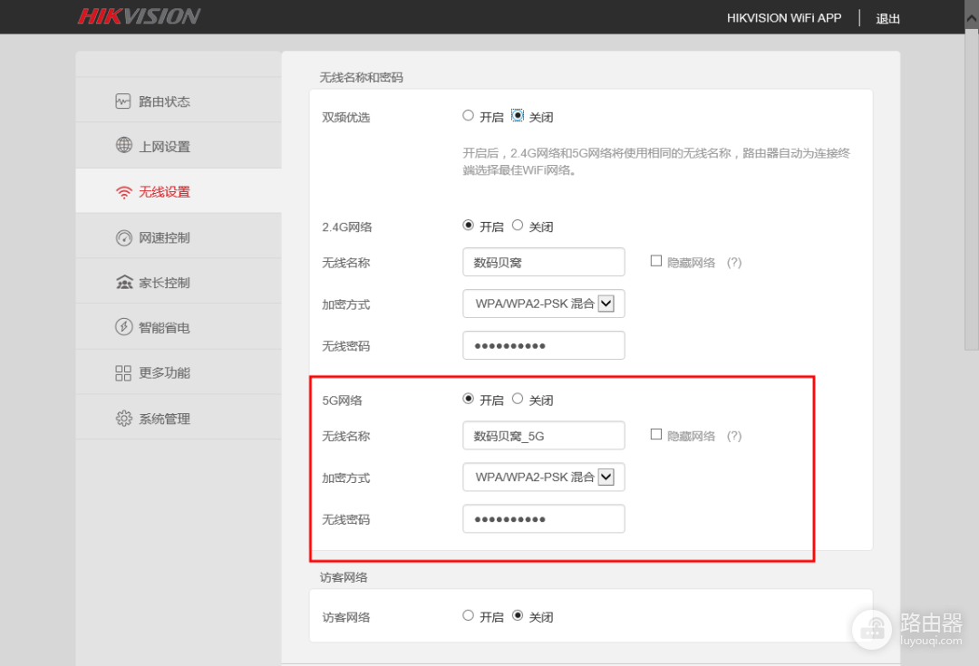Click the (?) help link beside 隐藏网络
The height and width of the screenshot is (666, 979).
[x=733, y=261]
